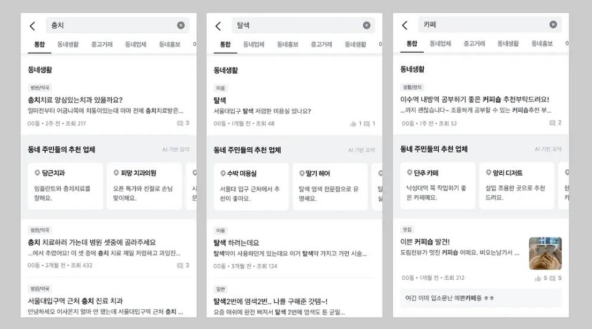
Task: Go back from the 충치 search screen
Action: [x=33, y=26]
